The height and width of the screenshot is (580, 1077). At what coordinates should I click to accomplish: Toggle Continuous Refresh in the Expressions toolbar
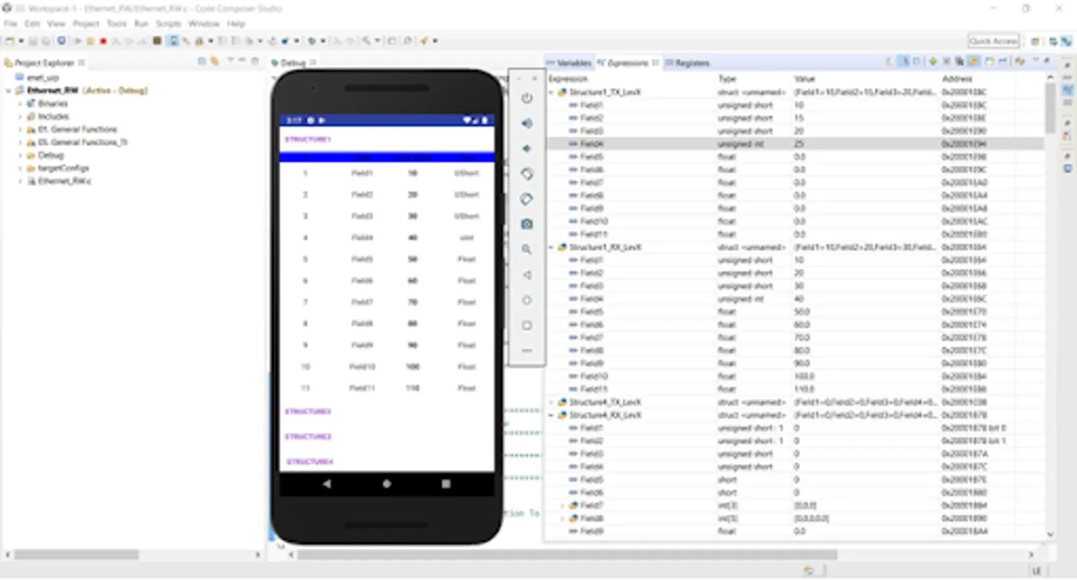(x=974, y=62)
